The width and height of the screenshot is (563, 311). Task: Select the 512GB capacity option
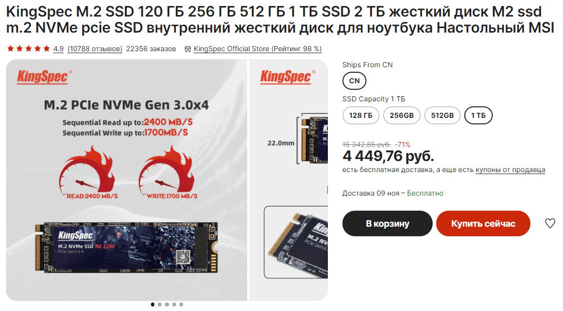(442, 115)
